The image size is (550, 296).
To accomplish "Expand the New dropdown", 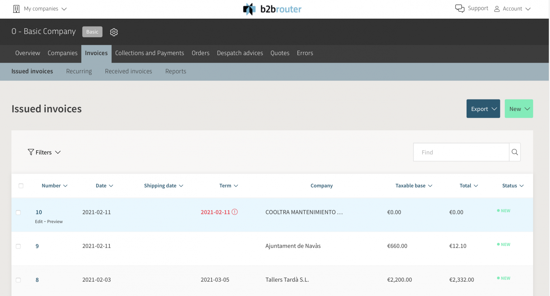I will [518, 108].
